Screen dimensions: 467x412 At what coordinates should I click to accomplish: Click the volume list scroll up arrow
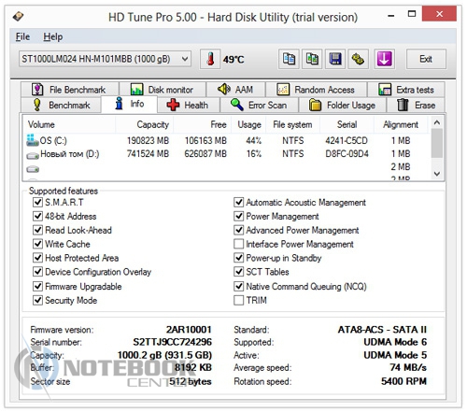tap(437, 122)
